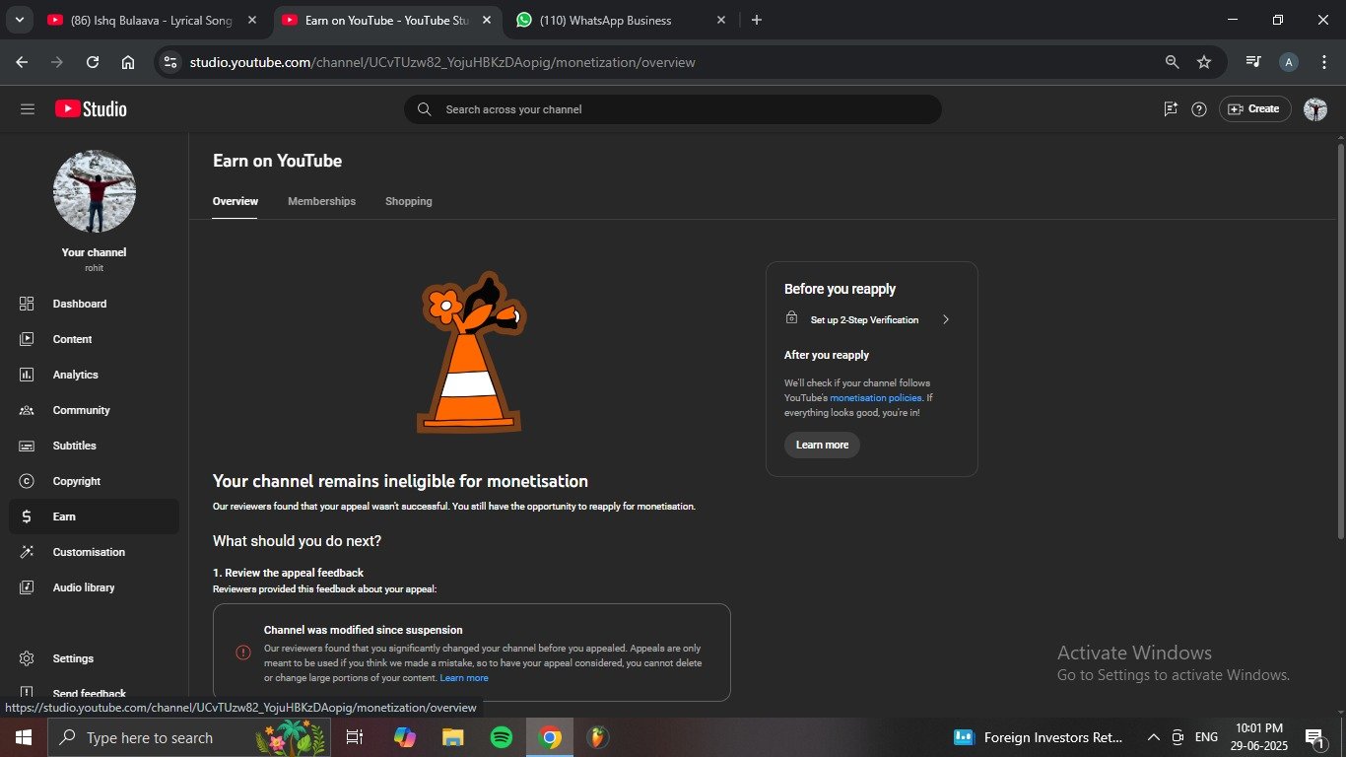
Task: Show hidden system tray icons
Action: [x=1153, y=737]
